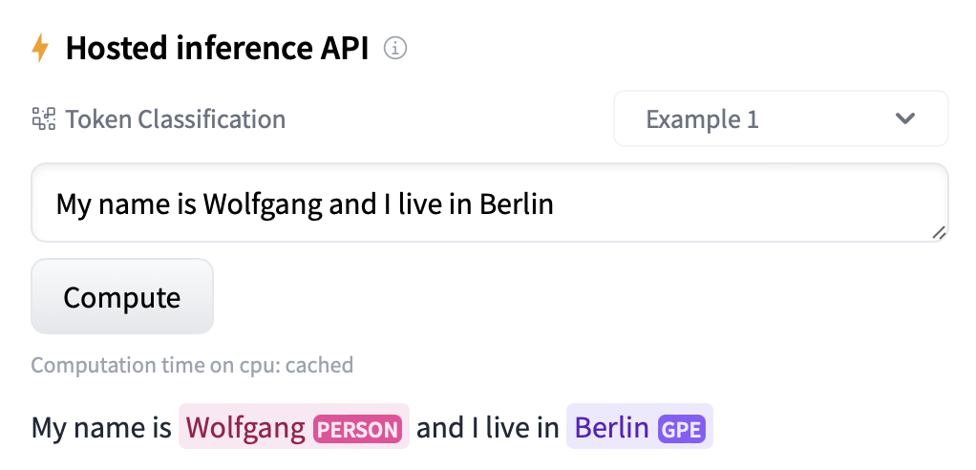976x470 pixels.
Task: Click "and I live in" in the output
Action: [487, 427]
